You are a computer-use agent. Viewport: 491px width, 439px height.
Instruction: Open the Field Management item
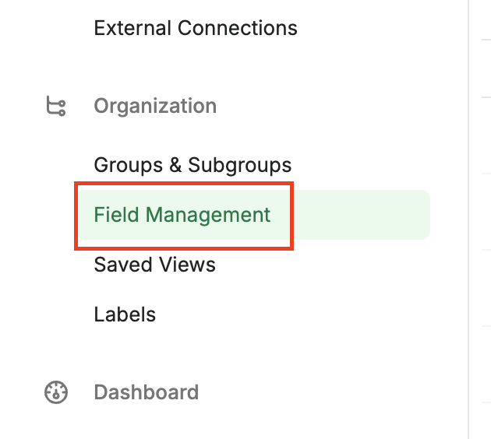(253, 215)
